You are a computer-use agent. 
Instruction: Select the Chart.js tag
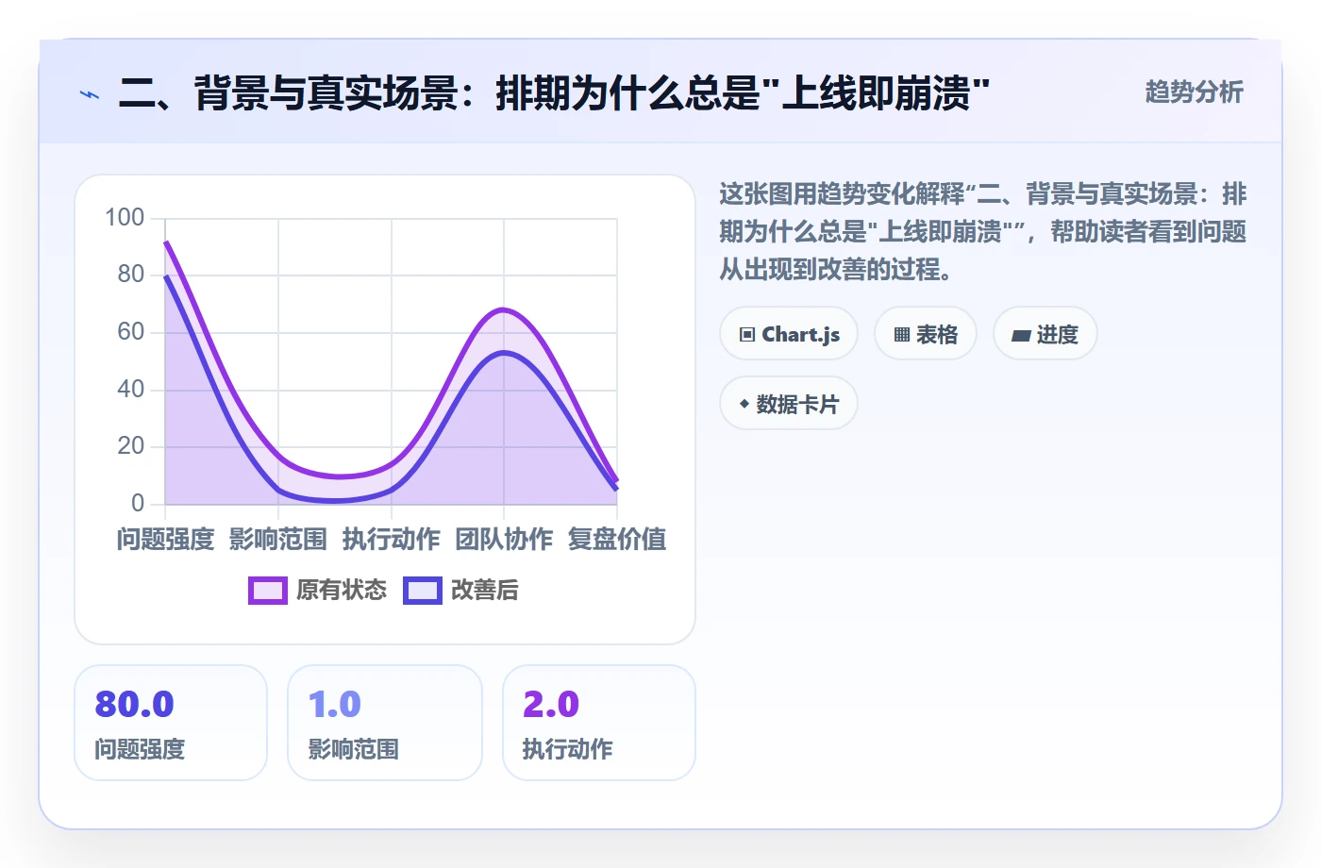coord(789,334)
